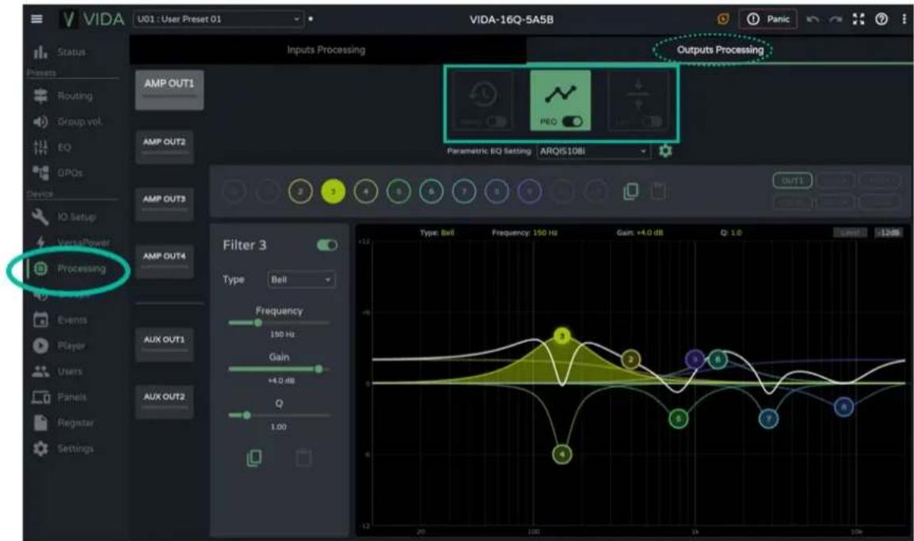Toggle fullscreen icon in top bar

(859, 19)
